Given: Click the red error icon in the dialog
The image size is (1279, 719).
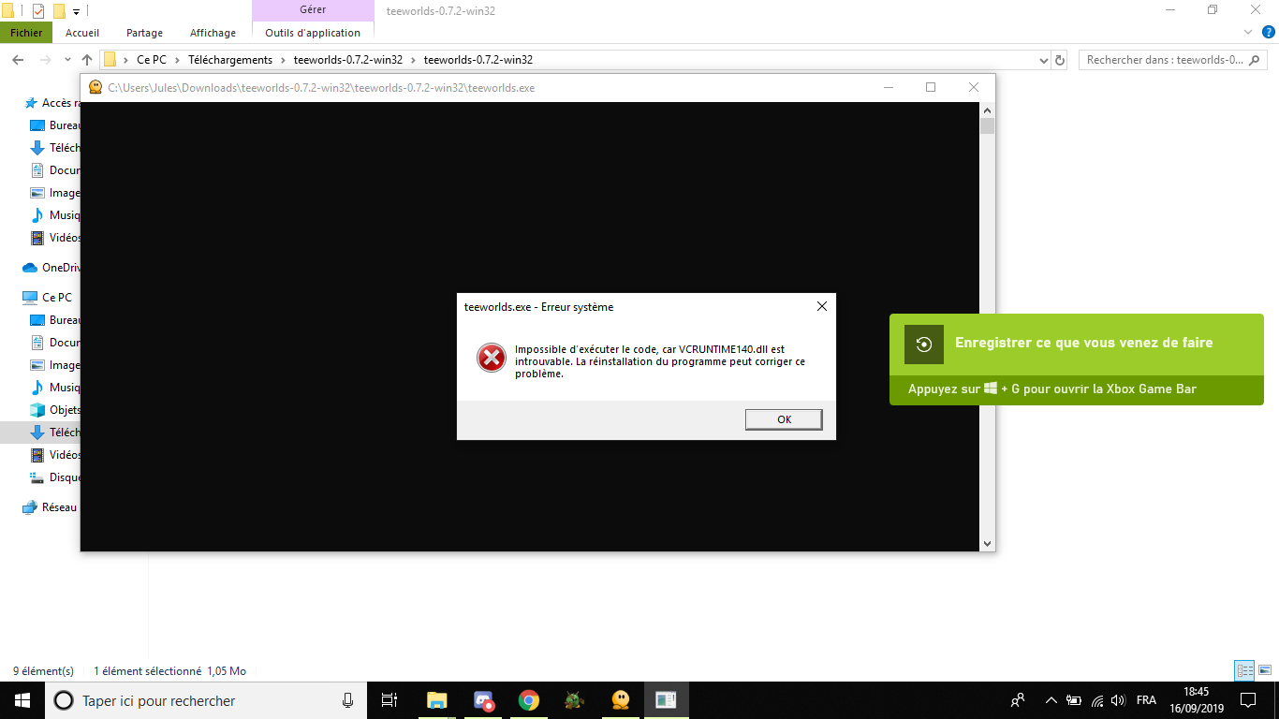Looking at the screenshot, I should tap(491, 358).
